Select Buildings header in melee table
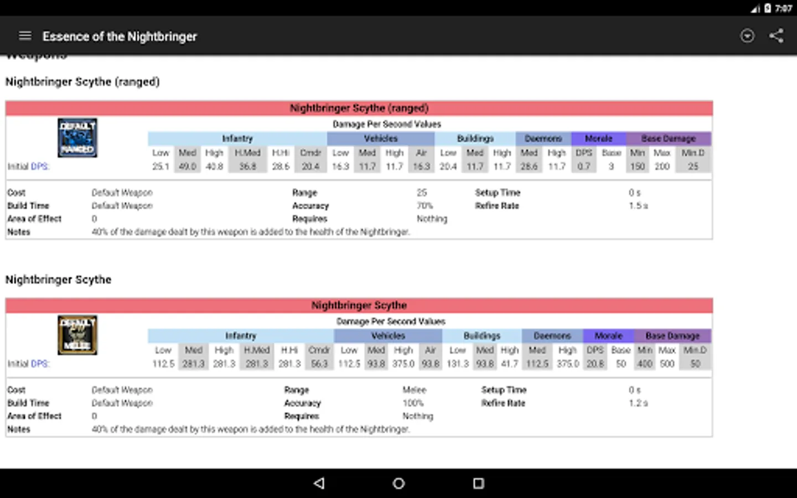The height and width of the screenshot is (498, 797). [482, 336]
